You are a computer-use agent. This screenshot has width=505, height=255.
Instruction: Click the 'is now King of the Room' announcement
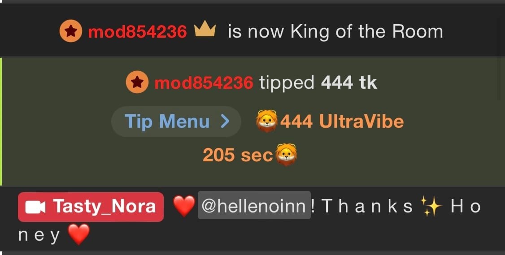pyautogui.click(x=335, y=32)
